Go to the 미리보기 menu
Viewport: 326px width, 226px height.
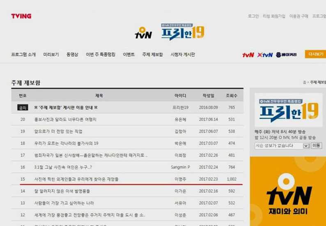click(x=51, y=55)
